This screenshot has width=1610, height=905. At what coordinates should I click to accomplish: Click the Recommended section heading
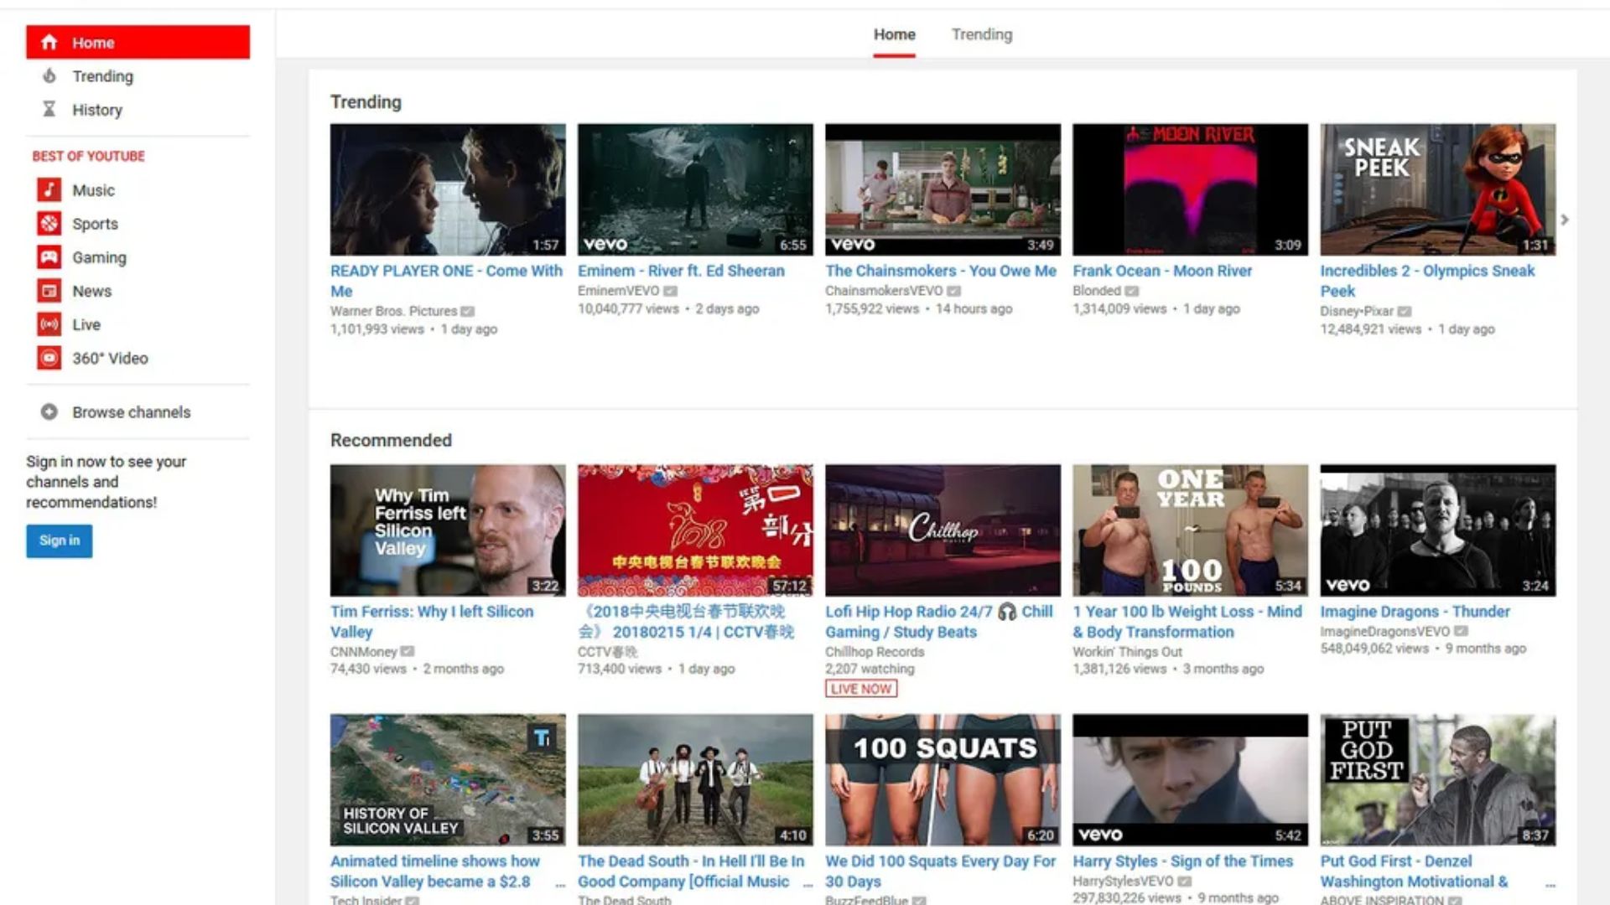pos(391,440)
